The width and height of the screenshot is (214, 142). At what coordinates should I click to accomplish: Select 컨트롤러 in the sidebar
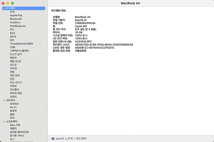click(14, 90)
